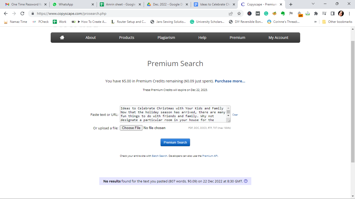Image resolution: width=355 pixels, height=199 pixels.
Task: Open the About menu item
Action: (91, 38)
